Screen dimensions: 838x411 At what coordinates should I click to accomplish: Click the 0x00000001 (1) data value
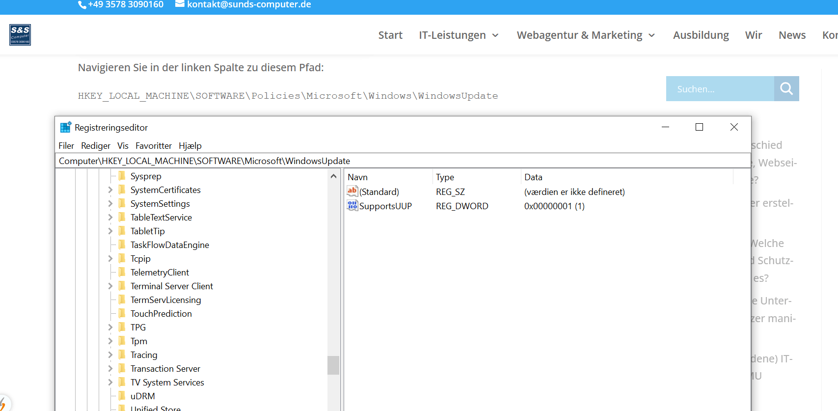pyautogui.click(x=554, y=206)
